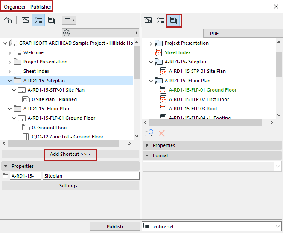Collapse the left Properties section
The image size is (283, 233).
click(6, 166)
